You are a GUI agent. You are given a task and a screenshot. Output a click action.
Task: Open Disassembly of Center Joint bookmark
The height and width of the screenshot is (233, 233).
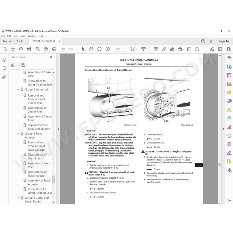pos(37,110)
